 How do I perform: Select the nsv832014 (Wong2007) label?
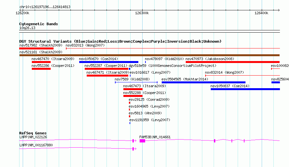point(224,72)
